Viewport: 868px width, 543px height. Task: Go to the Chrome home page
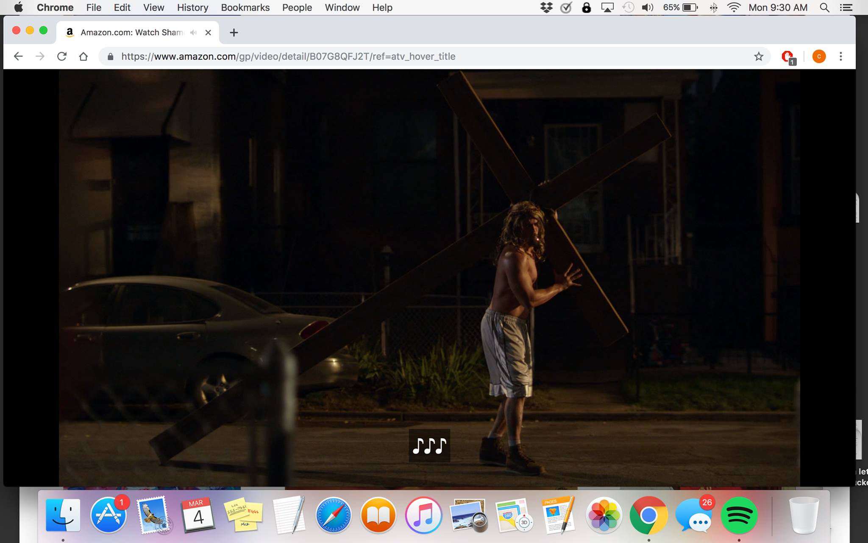tap(83, 56)
